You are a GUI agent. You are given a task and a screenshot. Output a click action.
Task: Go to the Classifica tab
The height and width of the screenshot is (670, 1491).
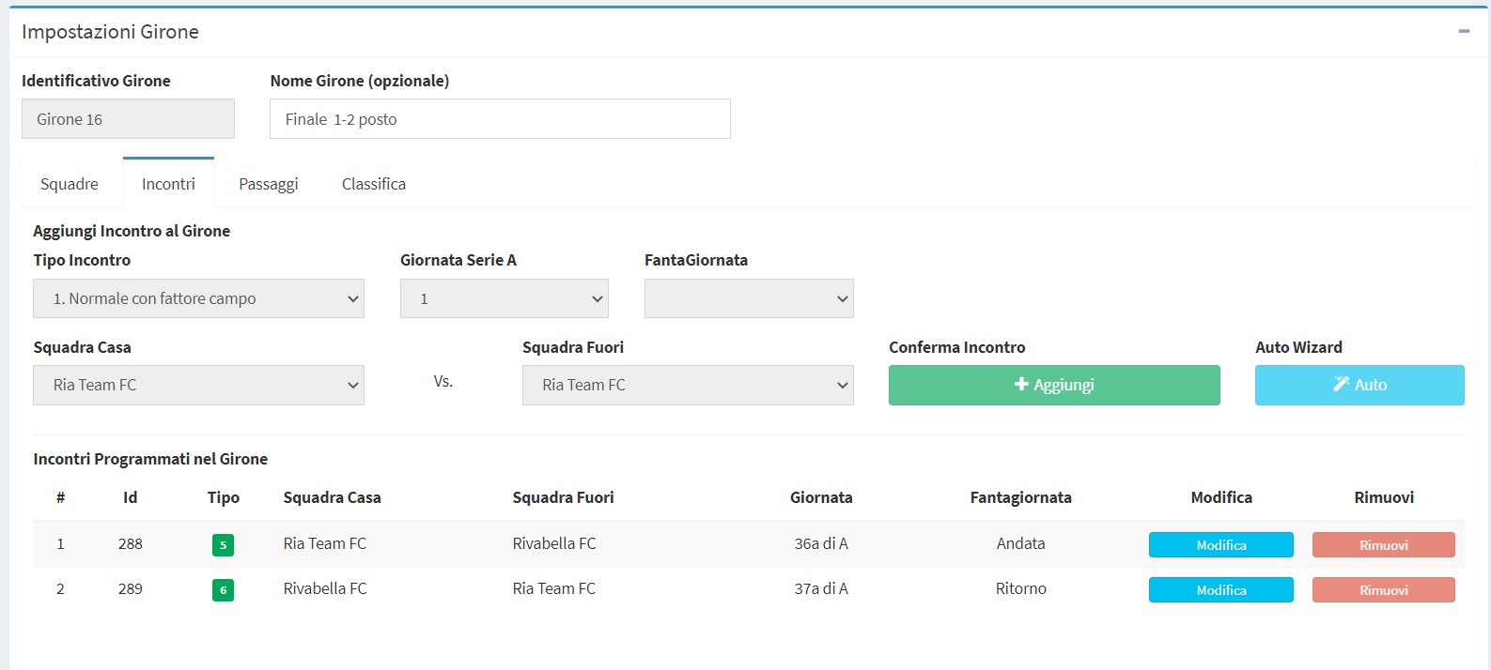point(373,184)
